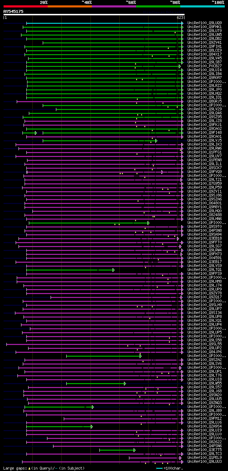This screenshot has width=228, height=471.
Task: Open the UniRef100_Q9FI48 entry
Action: click(205, 133)
